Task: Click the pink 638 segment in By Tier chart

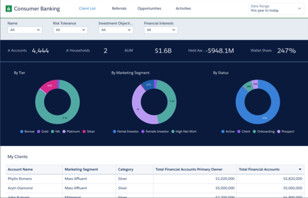Action: point(49,86)
